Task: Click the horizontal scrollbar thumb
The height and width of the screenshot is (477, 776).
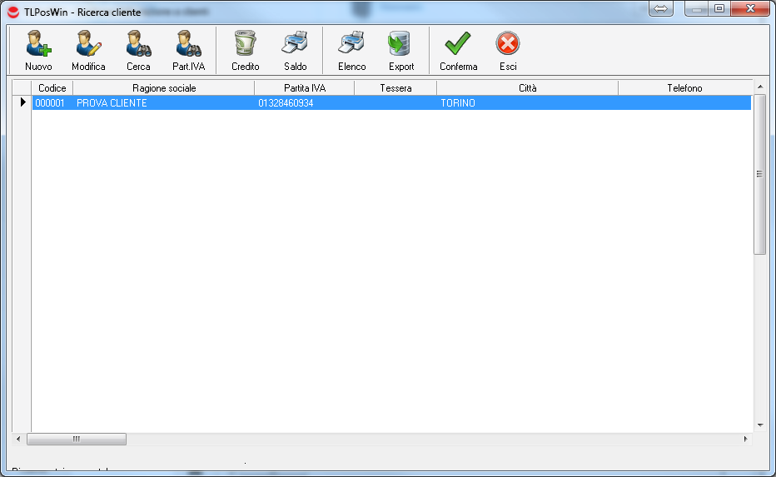Action: click(76, 439)
